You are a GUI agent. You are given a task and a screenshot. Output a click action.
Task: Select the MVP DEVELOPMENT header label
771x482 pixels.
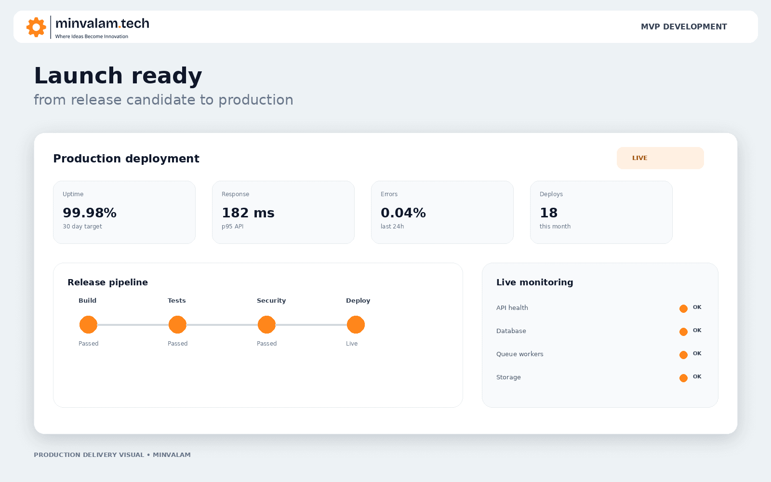(x=684, y=27)
